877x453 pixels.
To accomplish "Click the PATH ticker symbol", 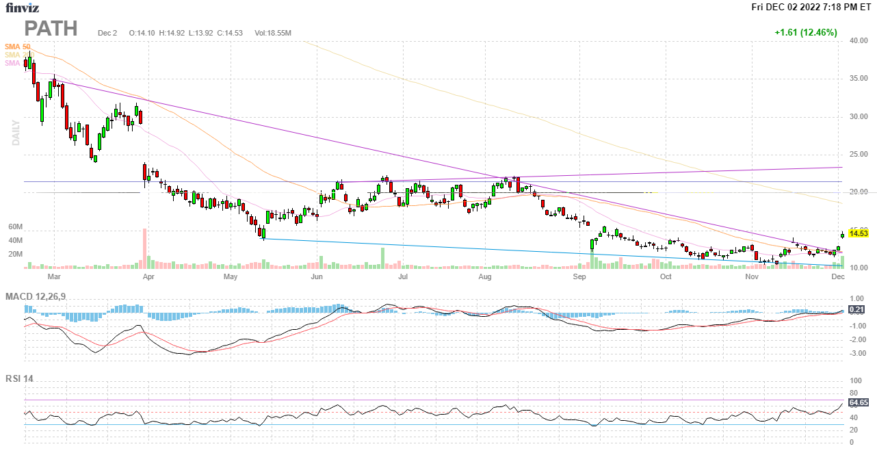I will point(51,29).
